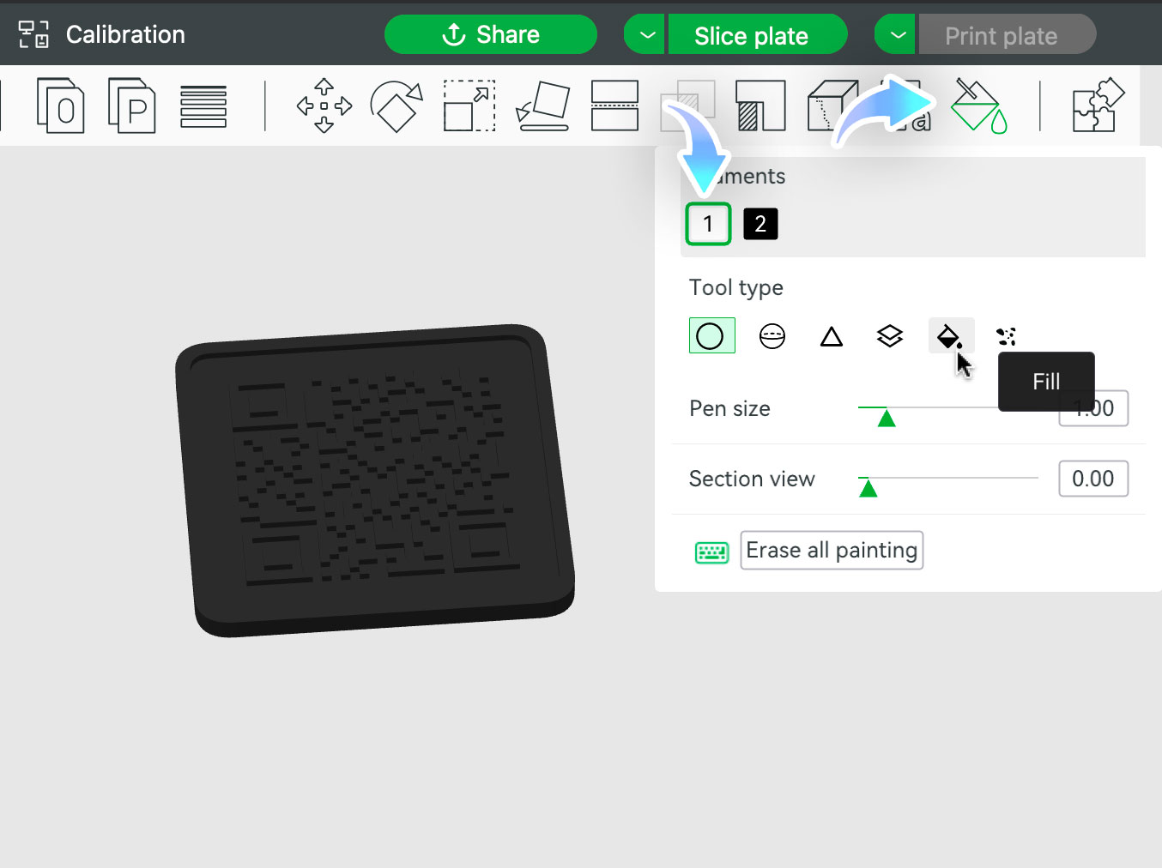
Task: Expand the Slice plate dropdown arrow
Action: [x=644, y=34]
